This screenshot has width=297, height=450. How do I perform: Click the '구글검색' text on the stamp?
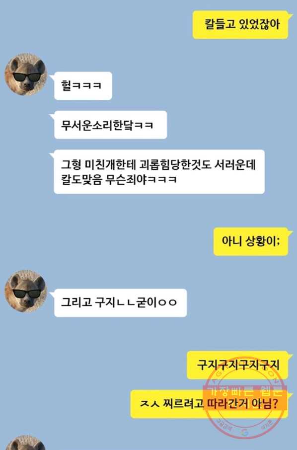[x=224, y=425]
